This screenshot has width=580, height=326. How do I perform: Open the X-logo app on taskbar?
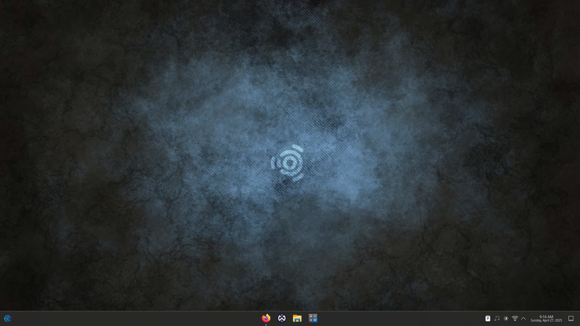282,318
